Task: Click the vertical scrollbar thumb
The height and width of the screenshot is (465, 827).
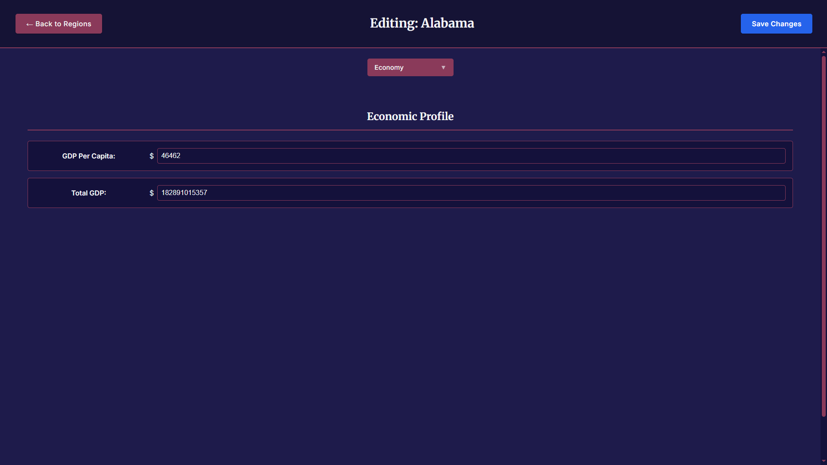Action: pos(824,236)
